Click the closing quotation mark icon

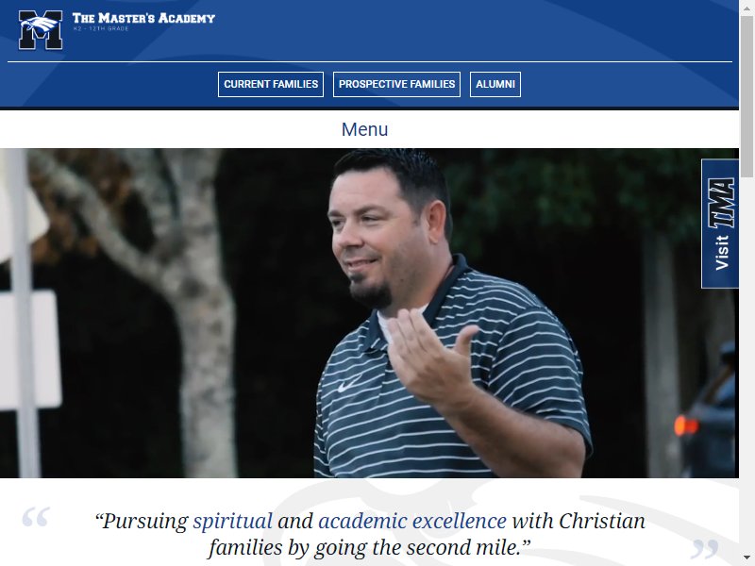pyautogui.click(x=705, y=549)
